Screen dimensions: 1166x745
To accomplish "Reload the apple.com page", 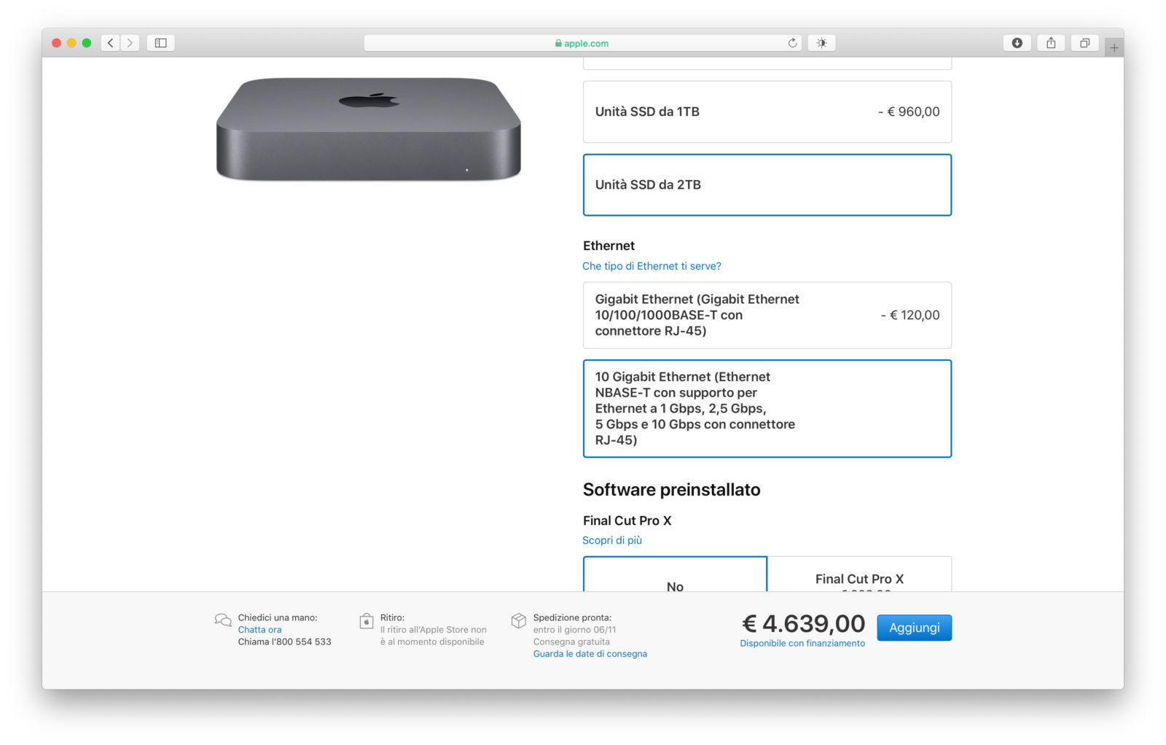I will tap(792, 43).
